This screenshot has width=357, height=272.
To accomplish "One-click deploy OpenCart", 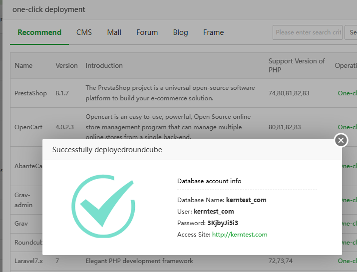I will pos(347,127).
